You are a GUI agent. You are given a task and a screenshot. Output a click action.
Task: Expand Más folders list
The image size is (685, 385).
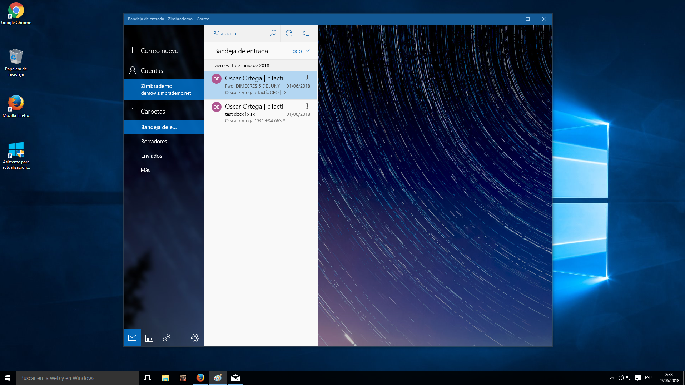145,170
